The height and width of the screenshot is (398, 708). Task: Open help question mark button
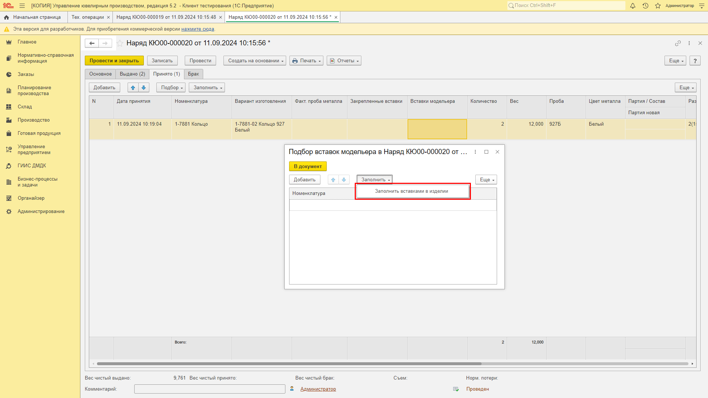pos(695,61)
